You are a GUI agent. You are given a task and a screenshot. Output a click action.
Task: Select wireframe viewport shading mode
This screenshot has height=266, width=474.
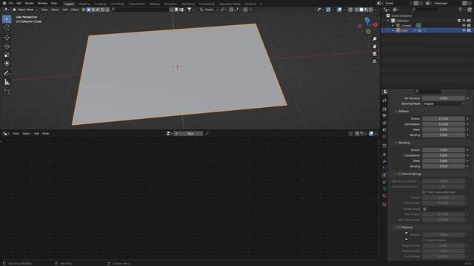356,10
